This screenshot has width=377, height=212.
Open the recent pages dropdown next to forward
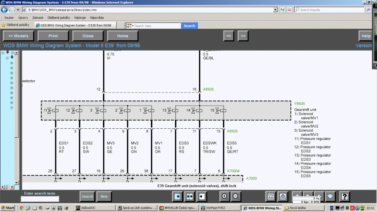(18, 10)
